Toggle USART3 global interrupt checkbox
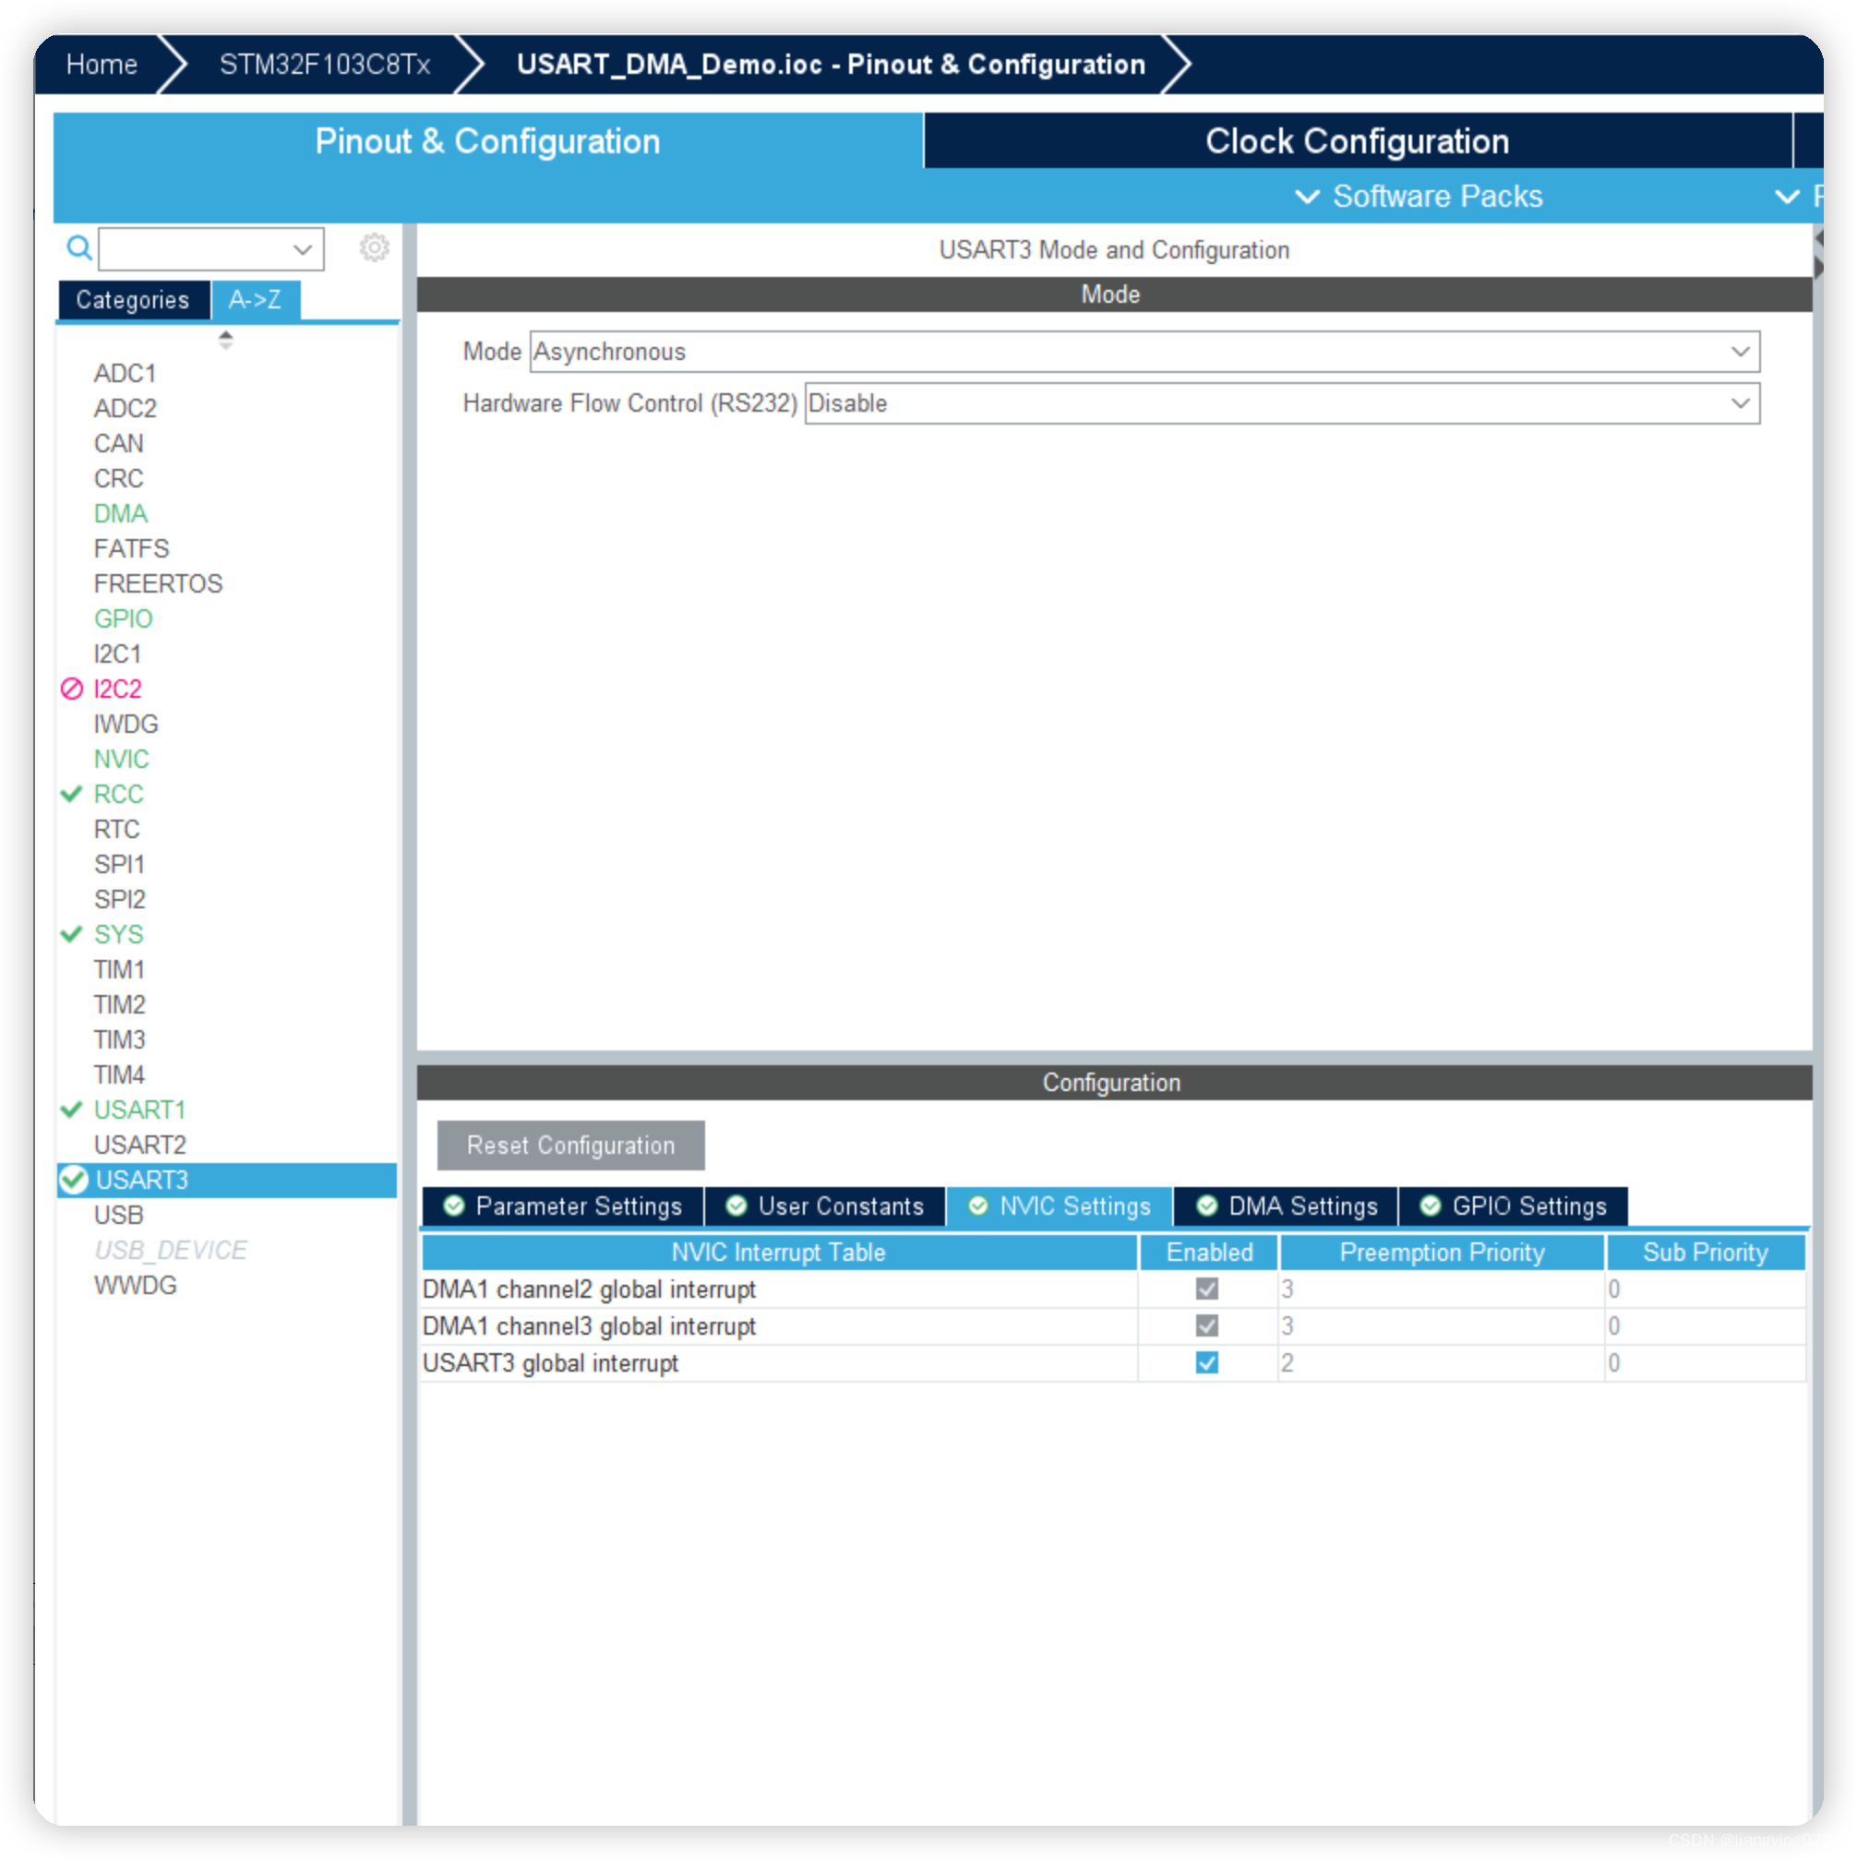This screenshot has height=1859, width=1857. 1206,1362
